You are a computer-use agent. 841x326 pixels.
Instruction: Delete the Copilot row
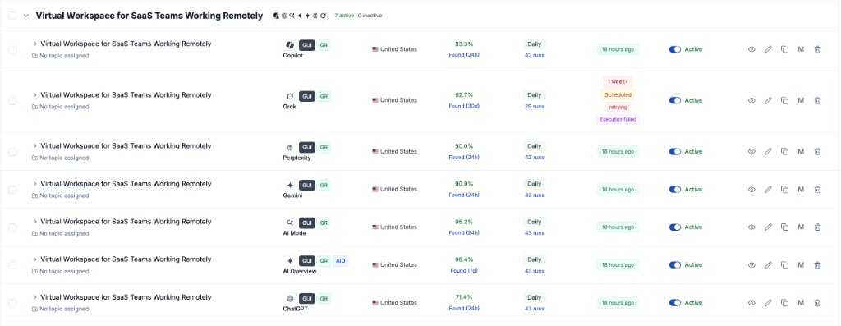[x=817, y=49]
